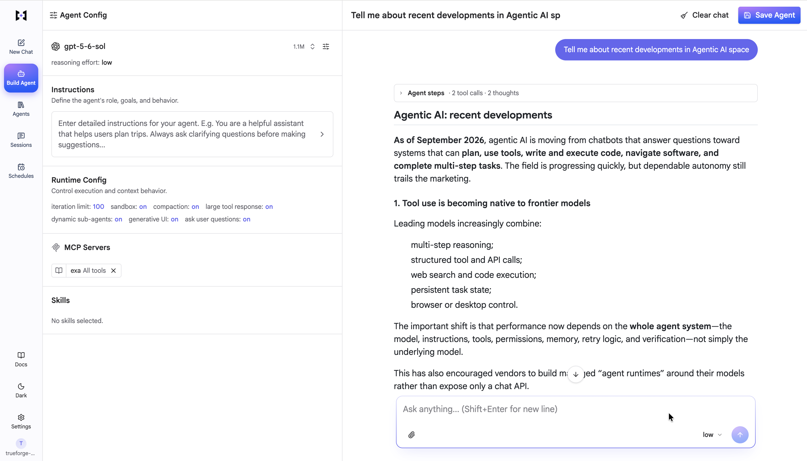Click the Agent Config sliders icon
This screenshot has width=807, height=461.
click(54, 15)
